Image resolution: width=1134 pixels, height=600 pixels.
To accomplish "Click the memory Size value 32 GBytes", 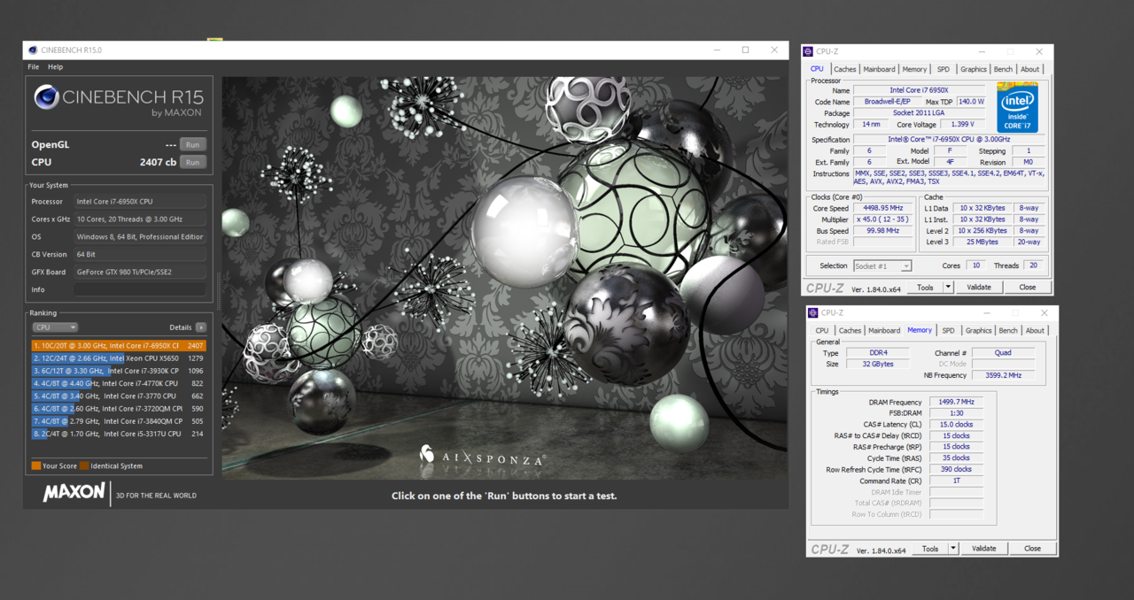I will [877, 364].
